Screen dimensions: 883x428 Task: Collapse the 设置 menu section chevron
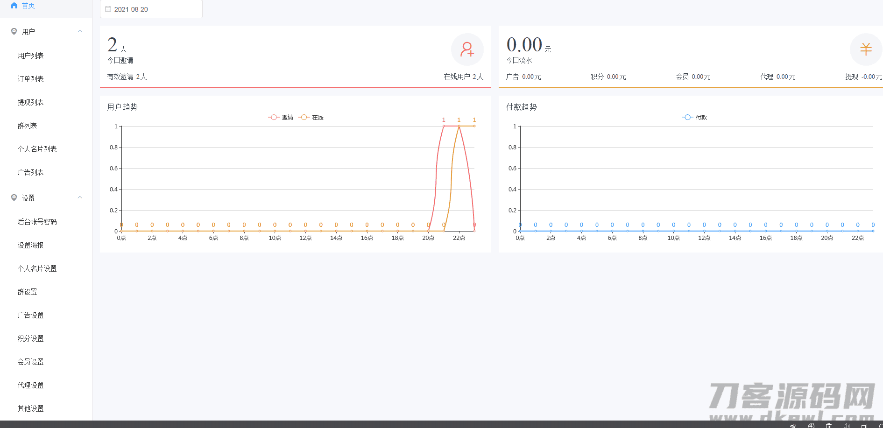tap(80, 197)
